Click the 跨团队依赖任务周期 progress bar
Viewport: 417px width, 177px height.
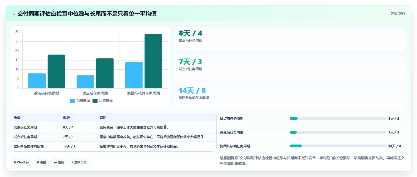pos(338,146)
